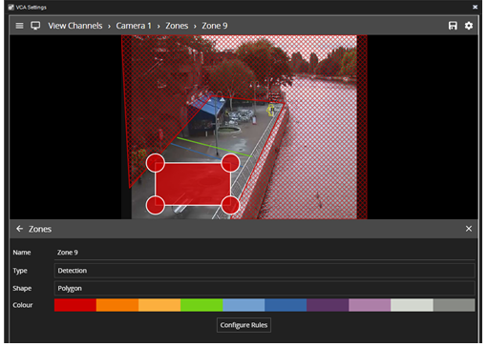Click the Configure Rules button
This screenshot has width=488, height=347.
point(244,325)
